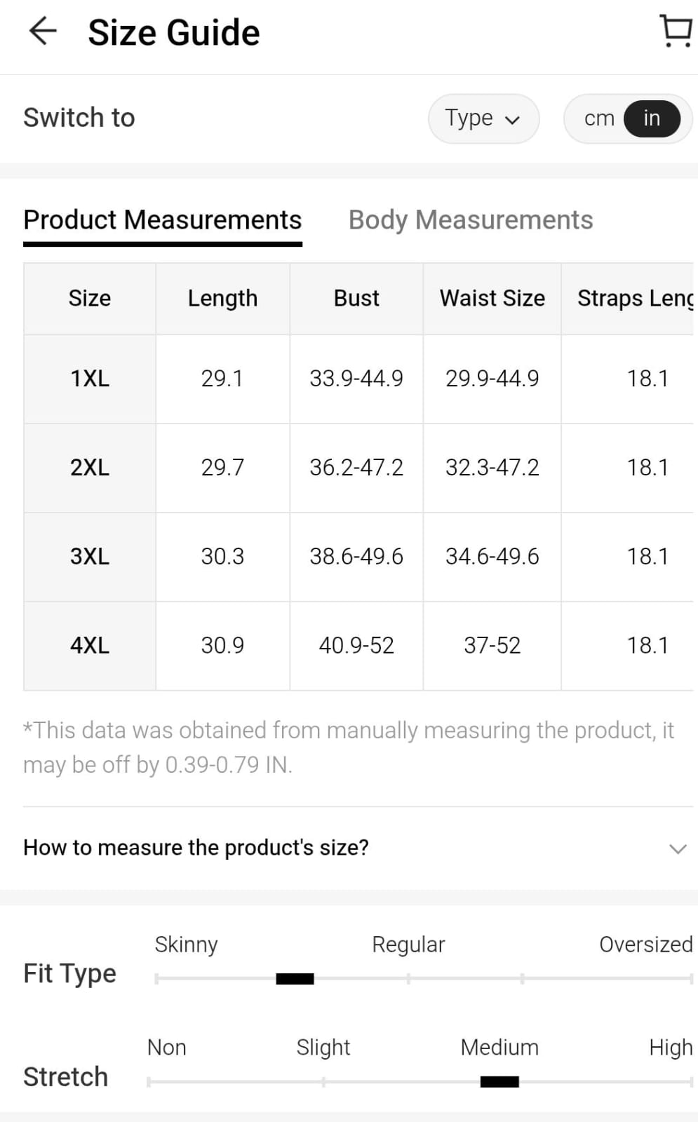Image resolution: width=698 pixels, height=1122 pixels.
Task: Click the Waist Size column header
Action: [492, 299]
